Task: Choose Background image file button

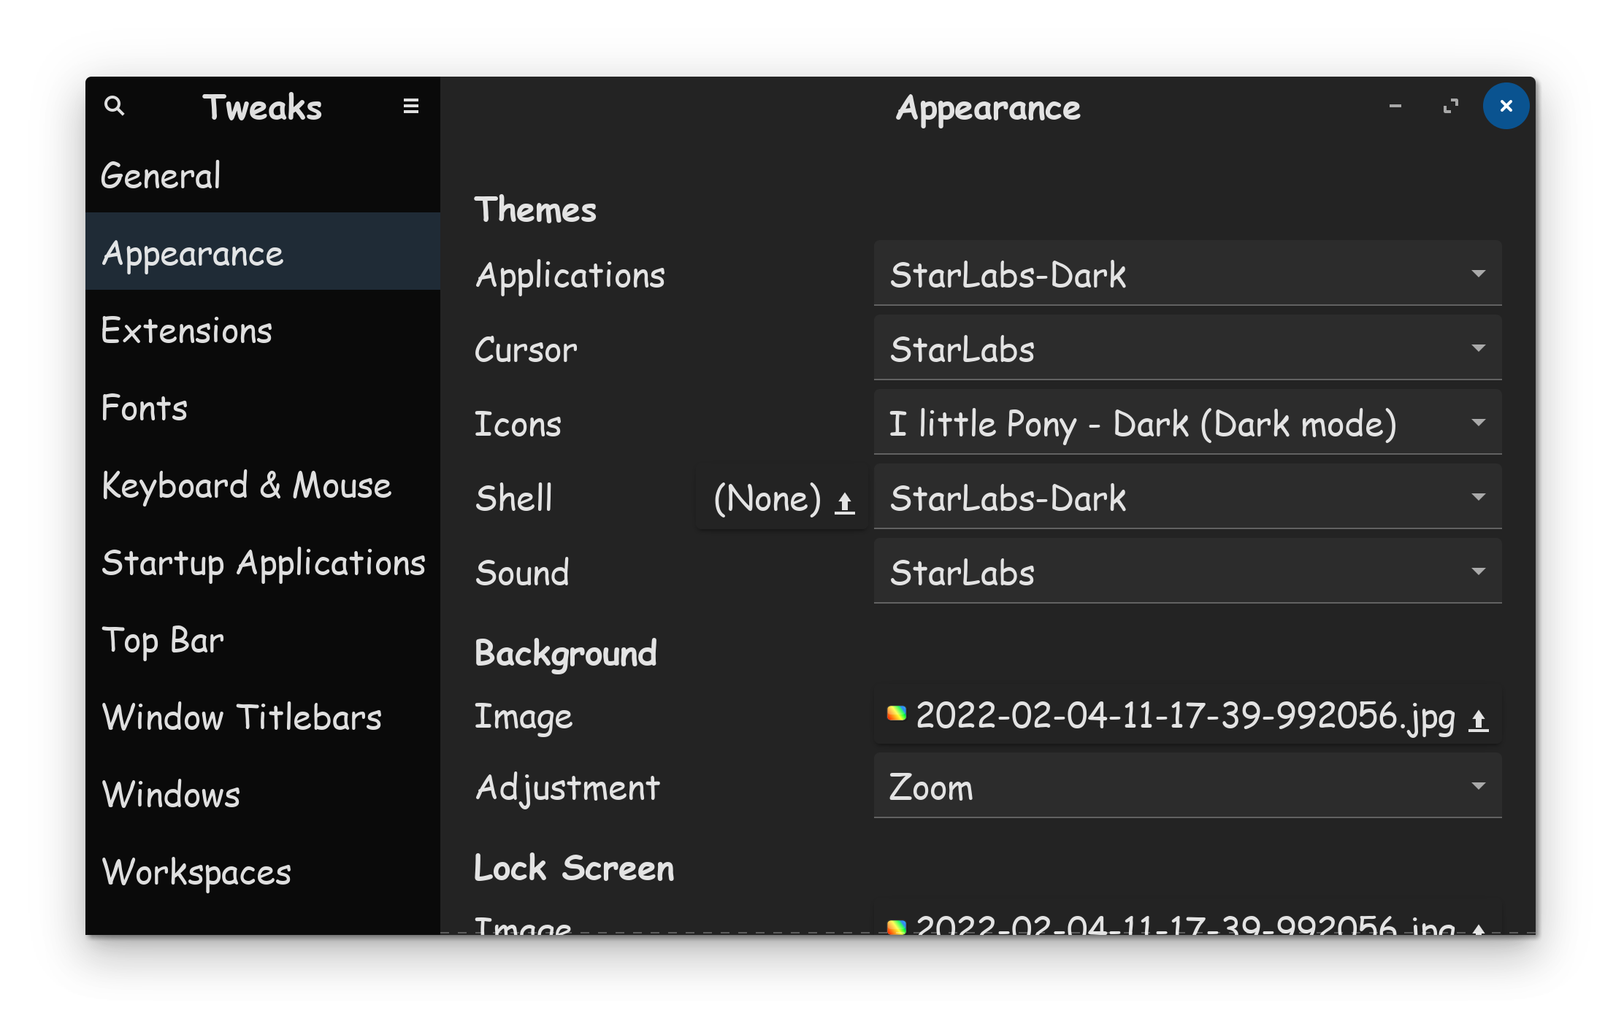Action: click(1183, 715)
